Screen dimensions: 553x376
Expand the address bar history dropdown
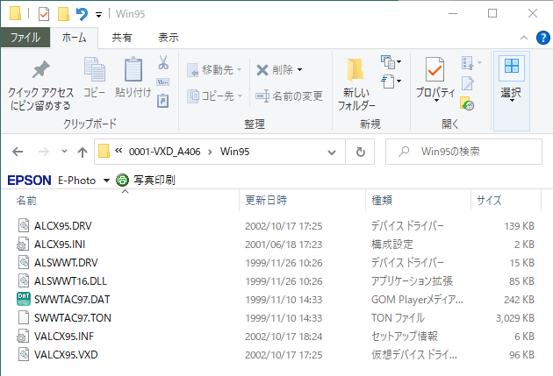332,153
